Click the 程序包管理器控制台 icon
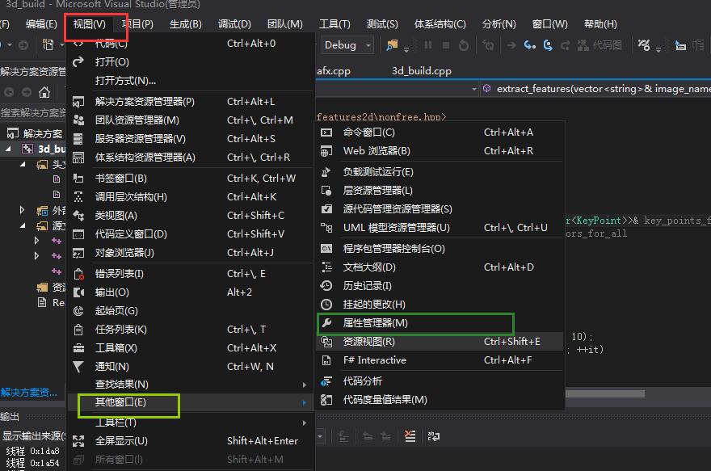Image resolution: width=711 pixels, height=471 pixels. coord(326,248)
